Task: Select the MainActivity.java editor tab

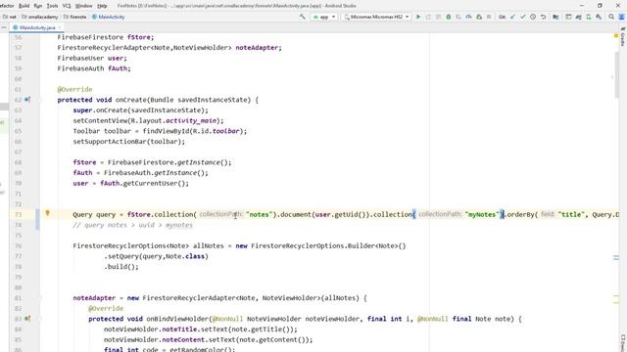Action: pyautogui.click(x=37, y=27)
